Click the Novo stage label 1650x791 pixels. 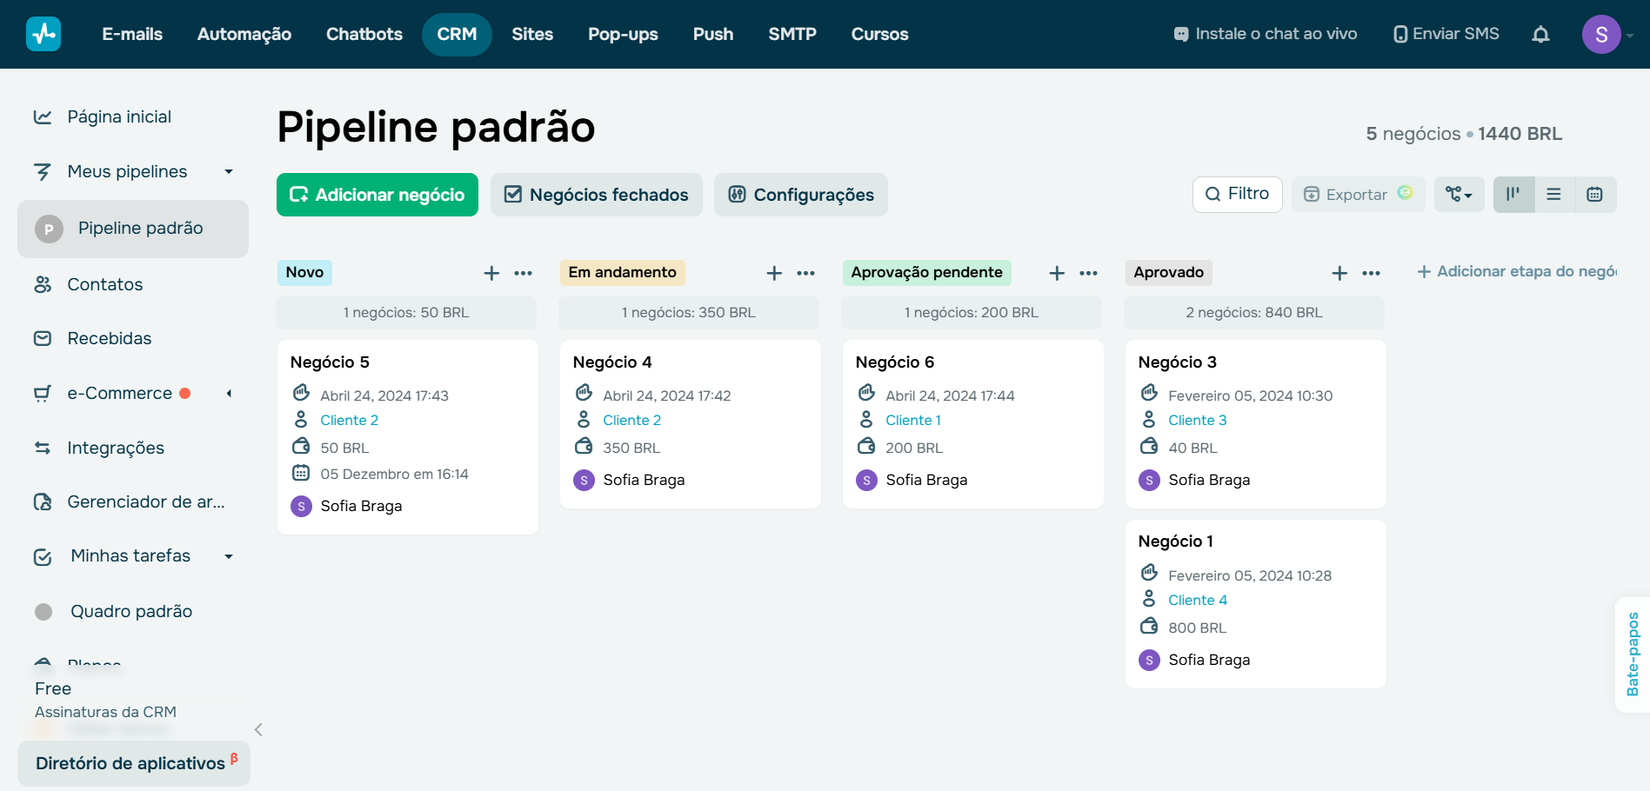point(304,272)
